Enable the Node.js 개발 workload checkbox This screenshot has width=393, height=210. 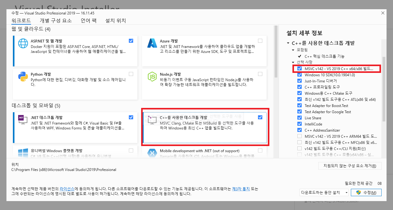click(x=260, y=74)
